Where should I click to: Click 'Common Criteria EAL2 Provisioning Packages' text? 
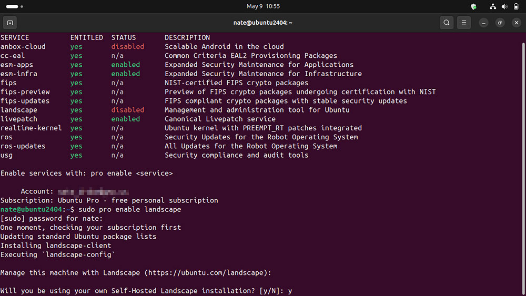(250, 56)
